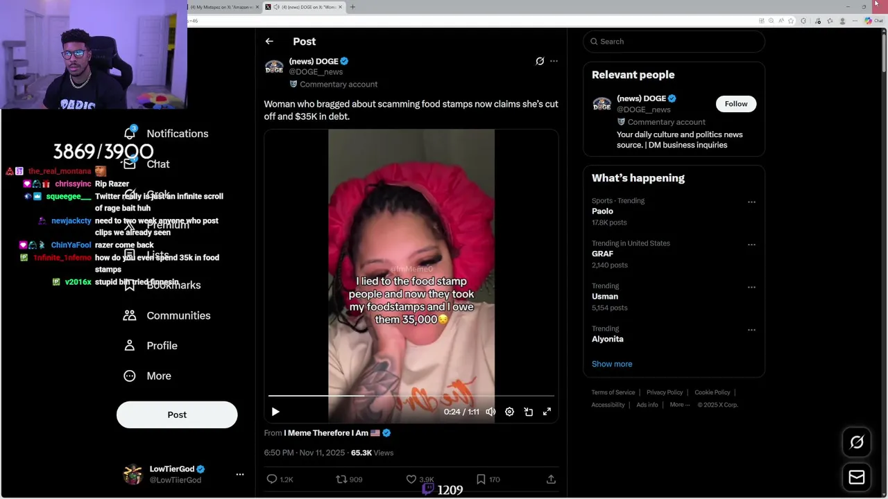Screen dimensions: 888x499
Task: Open Terms of Service link
Action: 613,392
